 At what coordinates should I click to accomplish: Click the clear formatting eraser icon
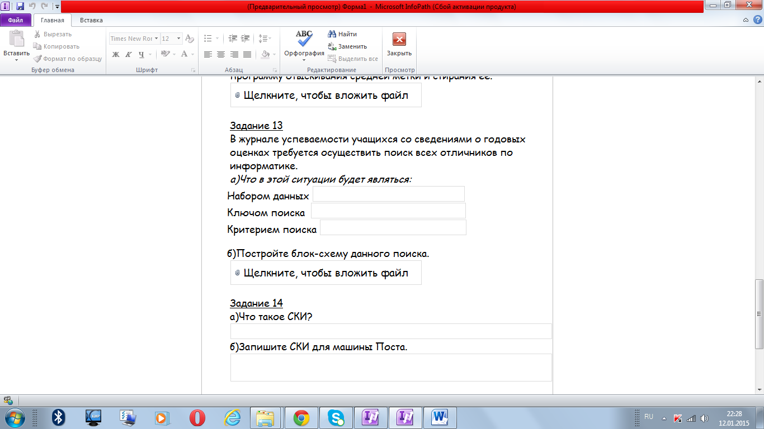click(189, 39)
